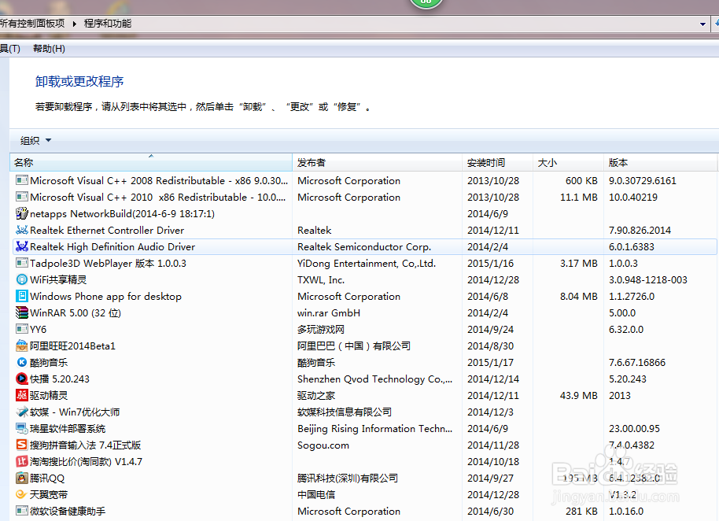
Task: Click install date 2015/1/16
Action: [491, 263]
